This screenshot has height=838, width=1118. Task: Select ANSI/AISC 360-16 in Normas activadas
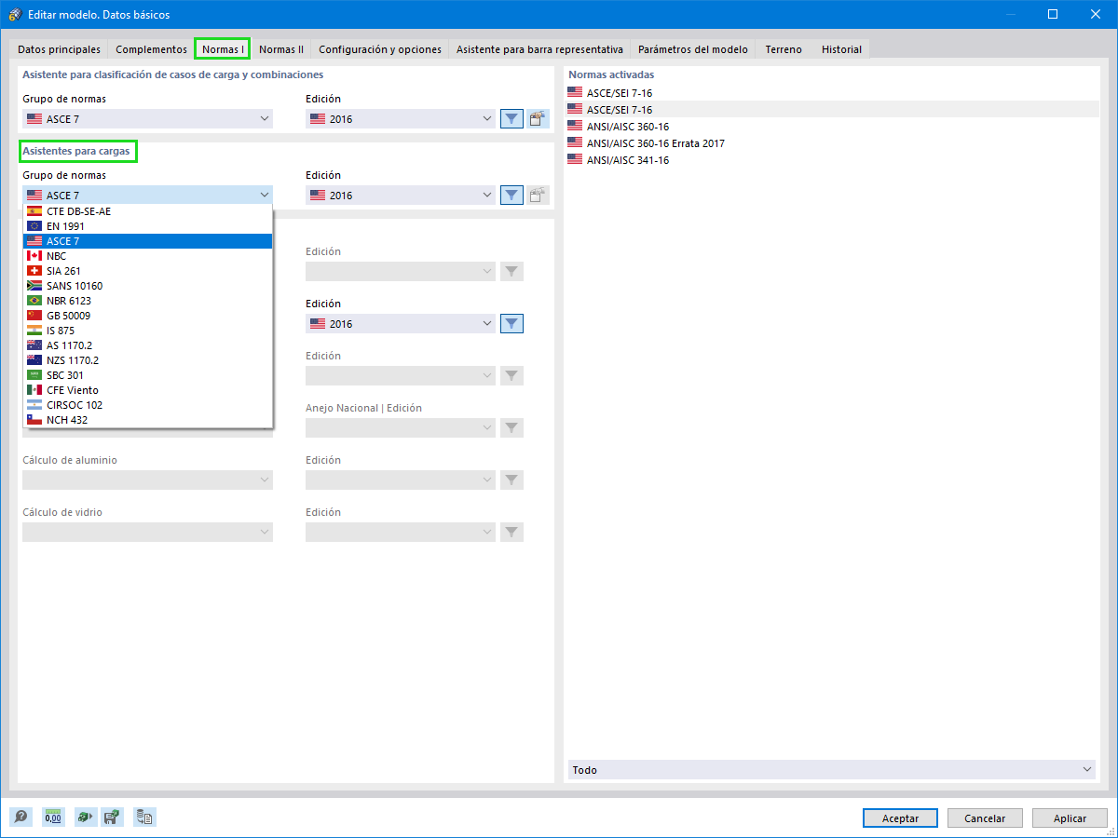tap(832, 127)
